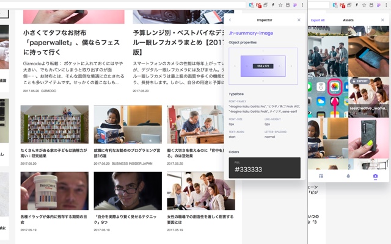The height and width of the screenshot is (244, 391).
Task: Click the #333333 fill color swatch
Action: click(265, 168)
